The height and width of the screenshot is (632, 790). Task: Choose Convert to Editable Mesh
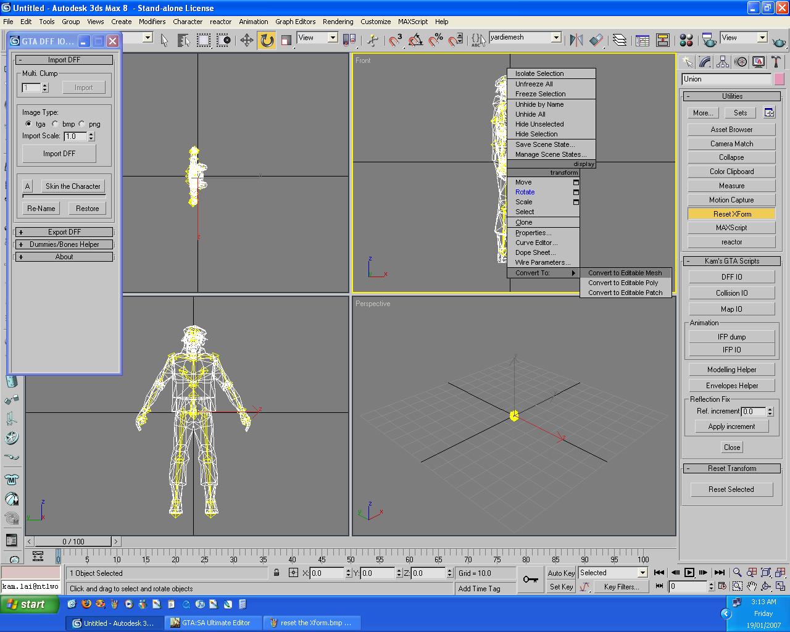(x=625, y=273)
